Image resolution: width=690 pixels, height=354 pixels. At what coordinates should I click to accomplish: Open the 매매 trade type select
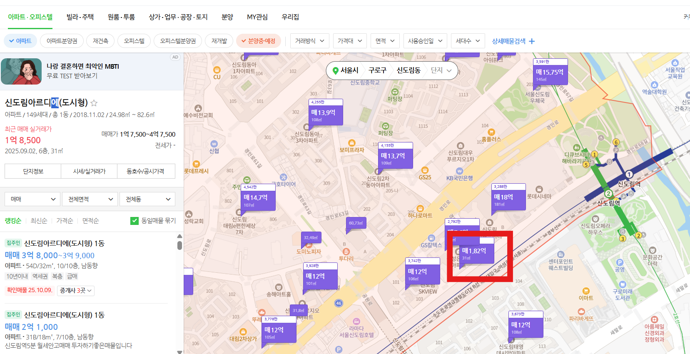coord(32,199)
